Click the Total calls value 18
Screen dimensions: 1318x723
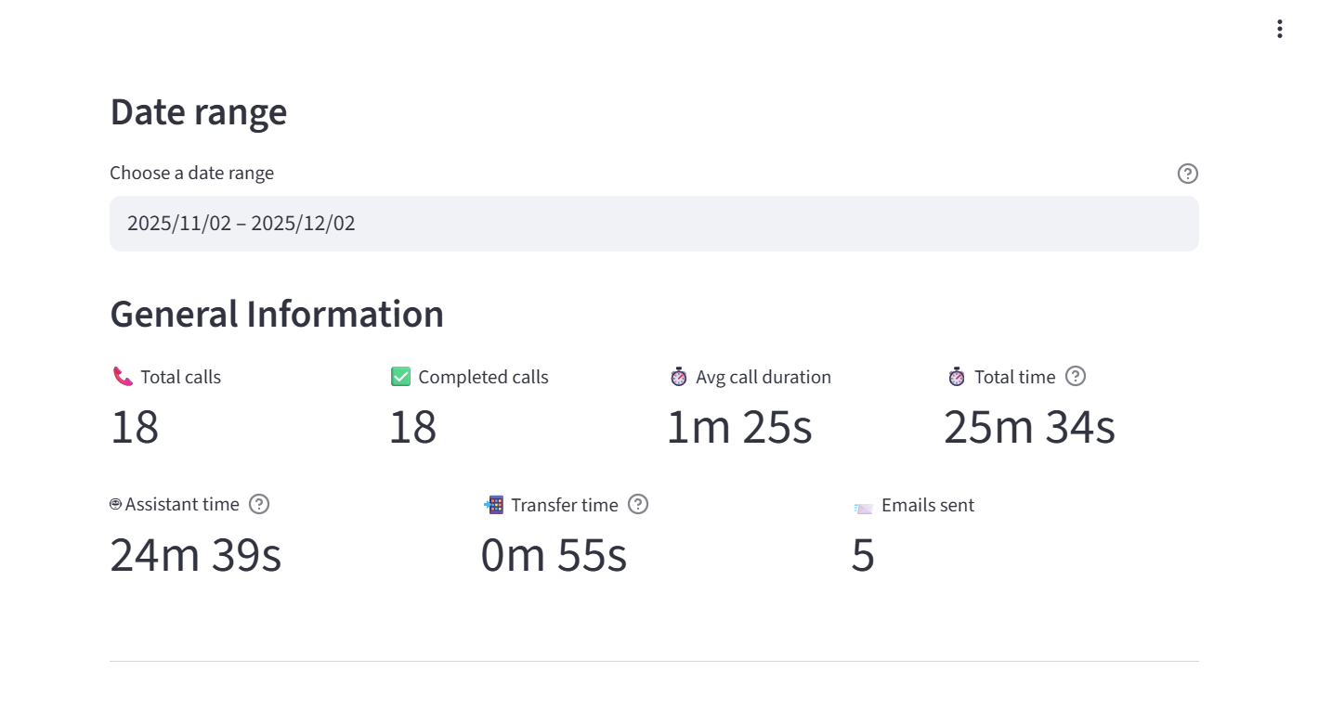click(135, 426)
